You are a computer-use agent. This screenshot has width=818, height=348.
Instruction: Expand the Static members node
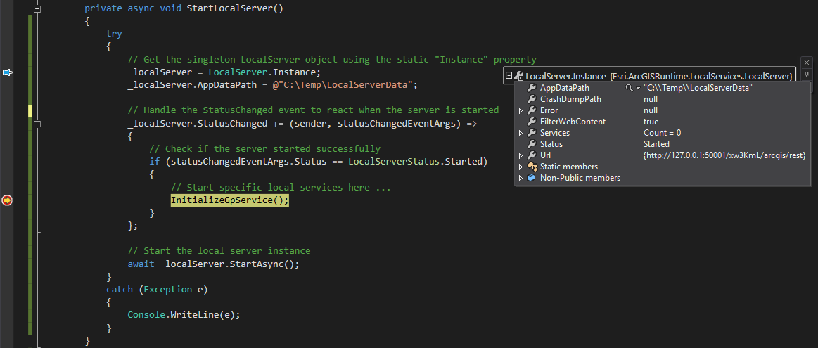coord(520,167)
